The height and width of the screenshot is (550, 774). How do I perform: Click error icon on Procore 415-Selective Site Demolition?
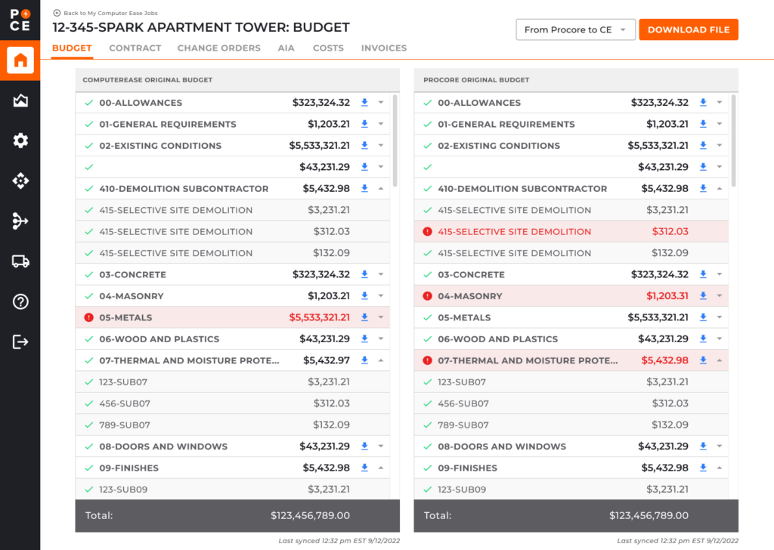[x=428, y=231]
